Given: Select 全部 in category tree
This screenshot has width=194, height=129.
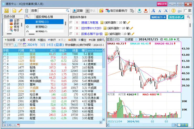Looking at the screenshot, I should (17, 20).
